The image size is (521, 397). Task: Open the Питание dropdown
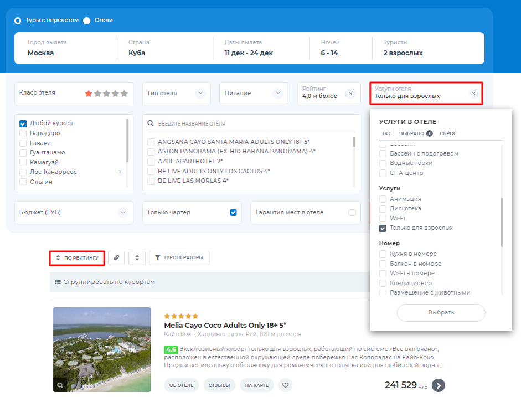[254, 94]
